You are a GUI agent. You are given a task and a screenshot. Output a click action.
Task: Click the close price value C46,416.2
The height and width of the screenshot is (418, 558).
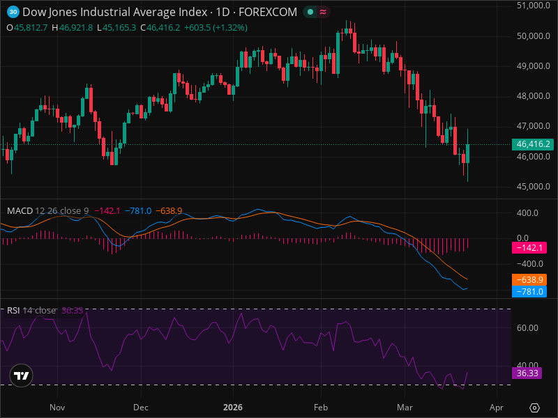point(160,28)
